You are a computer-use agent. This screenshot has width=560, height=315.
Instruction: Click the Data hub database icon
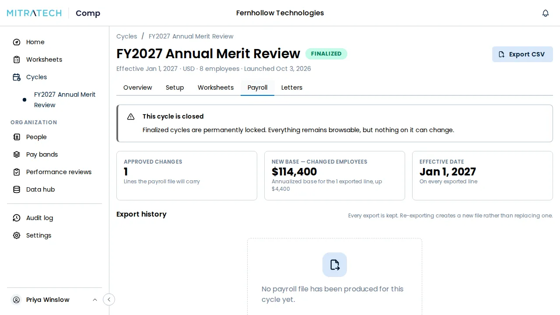(17, 189)
